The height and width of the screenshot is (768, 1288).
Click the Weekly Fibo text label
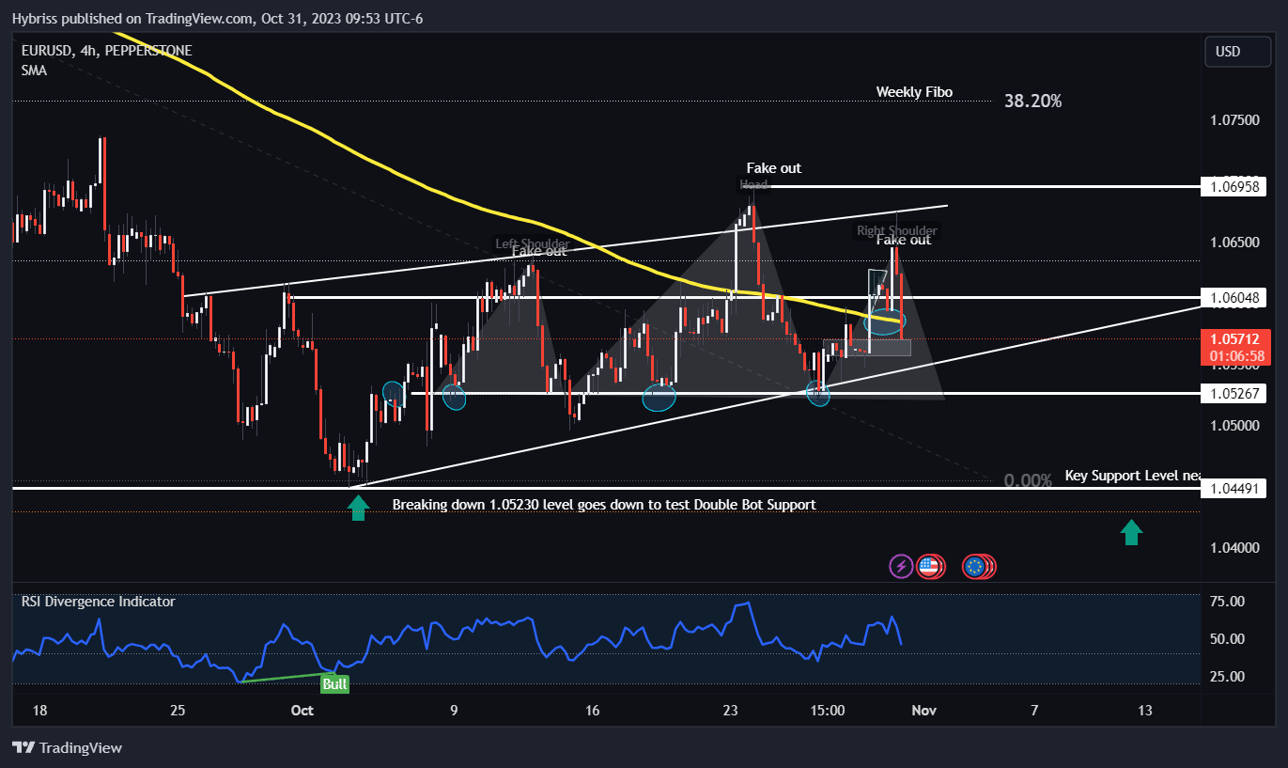coord(914,91)
